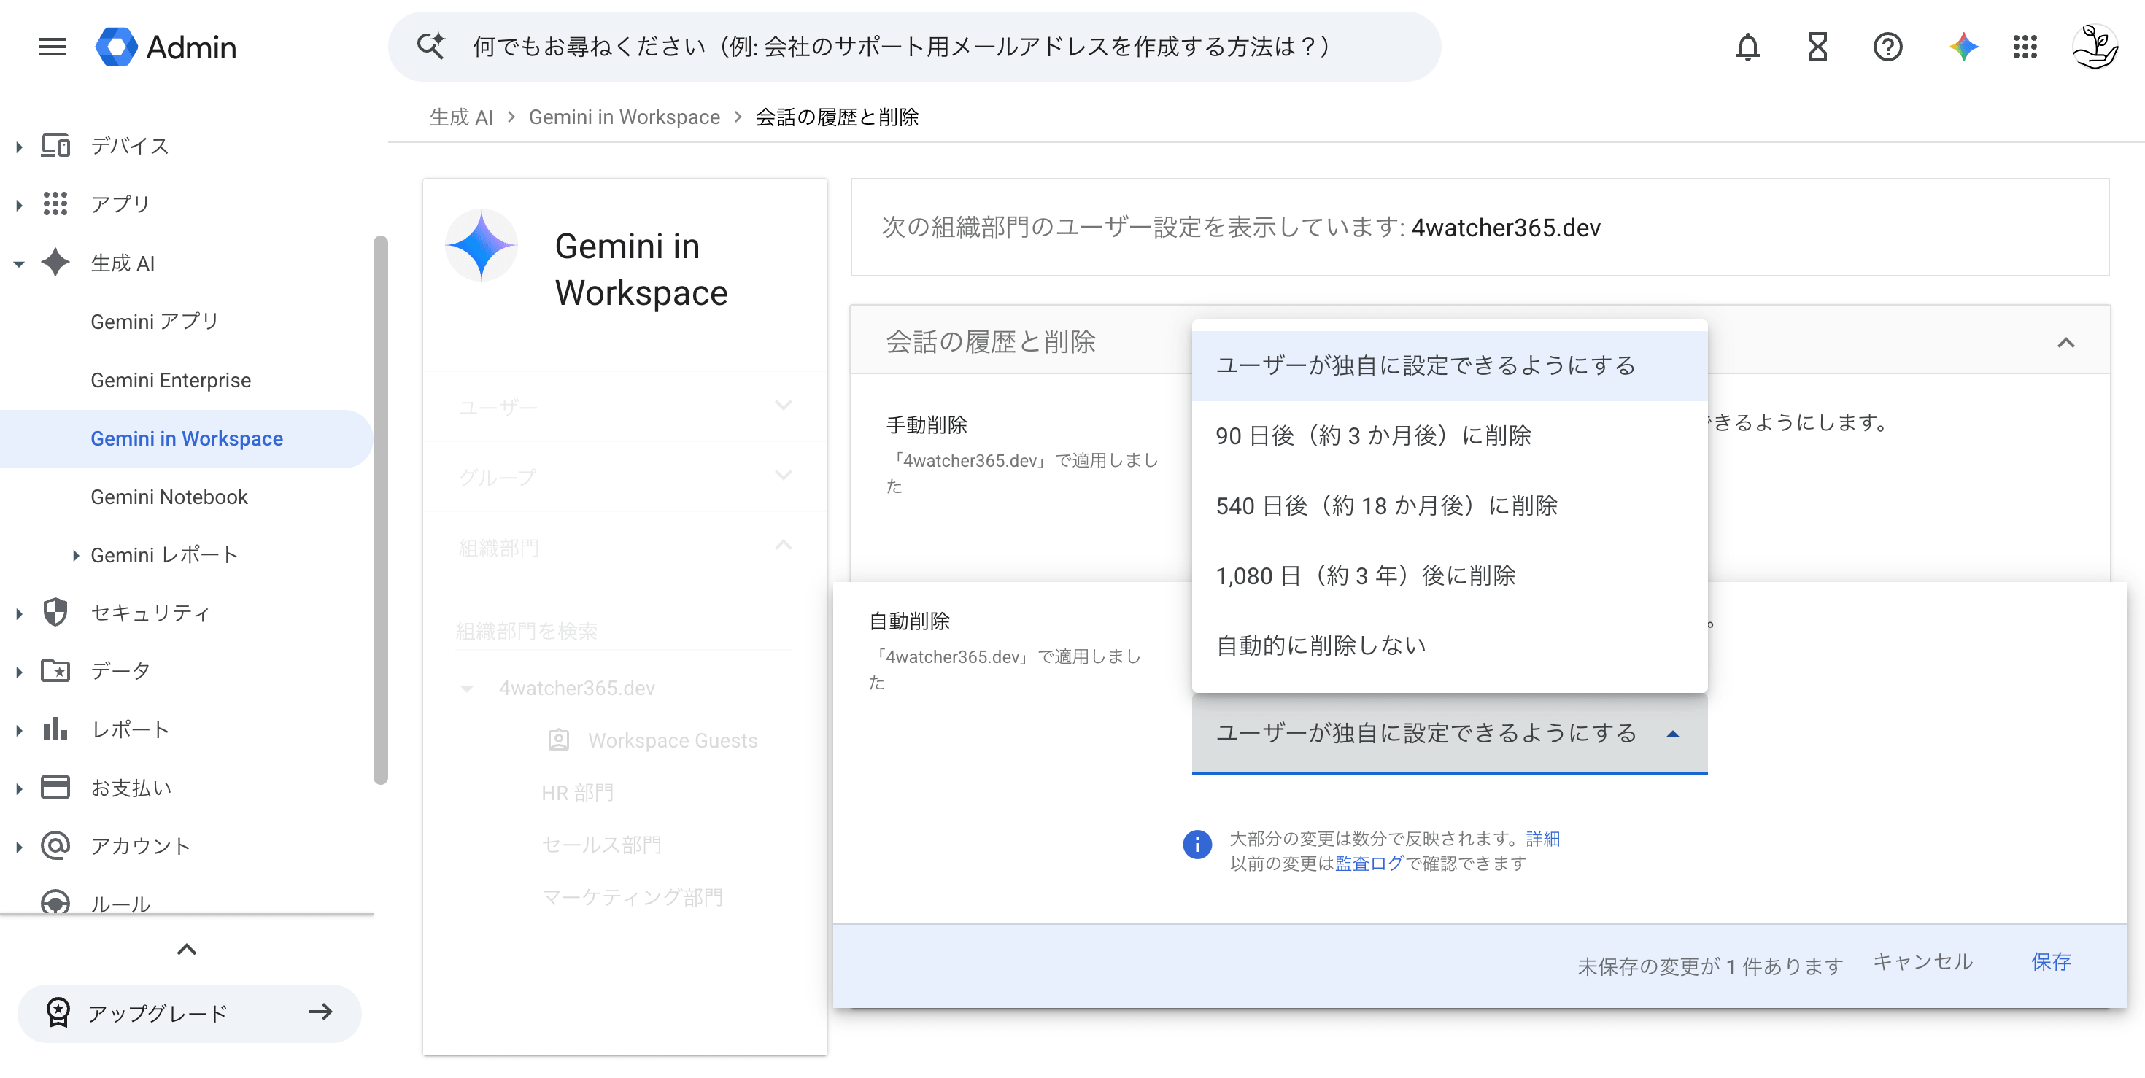
Task: Expand the デバイス sidebar section
Action: pyautogui.click(x=18, y=147)
